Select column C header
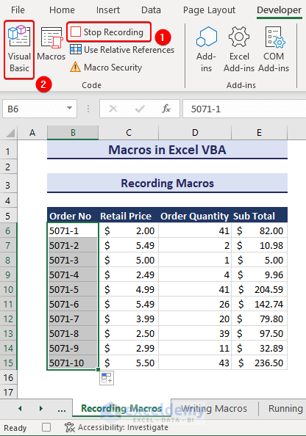Screen dimensions: 306x436 click(x=129, y=133)
